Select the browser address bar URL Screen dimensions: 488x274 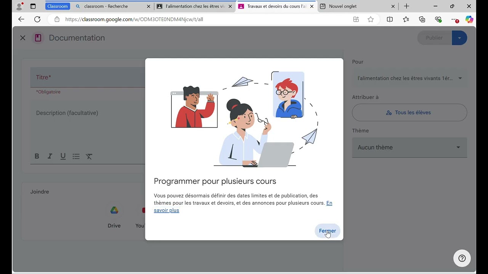pos(134,19)
